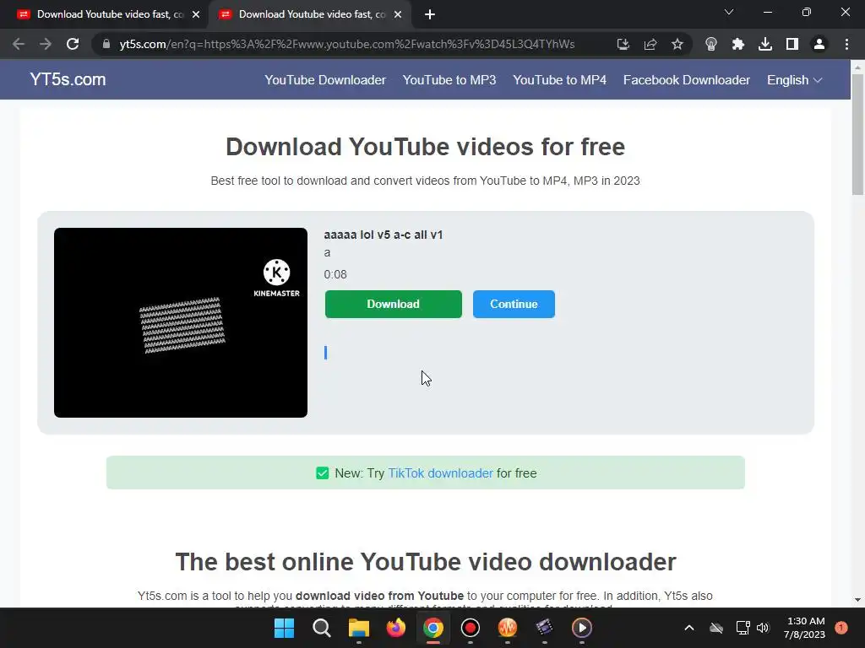This screenshot has height=648, width=865.
Task: Close the active second browser tab
Action: pos(398,14)
